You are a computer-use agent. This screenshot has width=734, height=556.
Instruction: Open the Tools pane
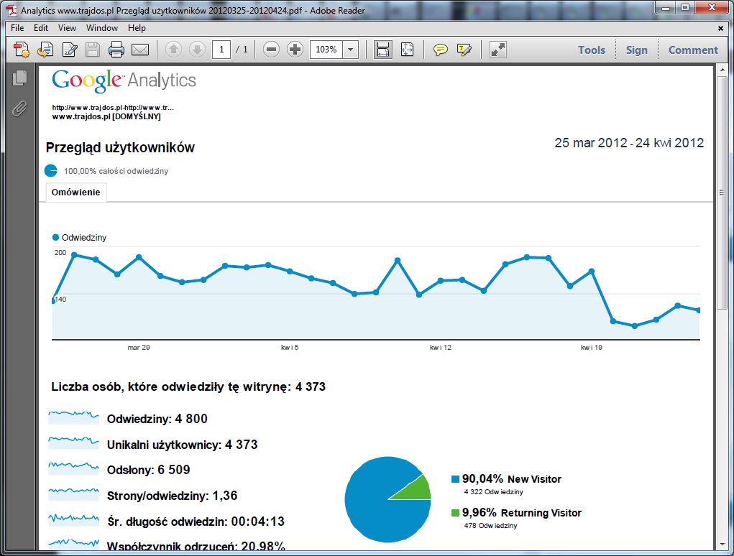point(591,50)
